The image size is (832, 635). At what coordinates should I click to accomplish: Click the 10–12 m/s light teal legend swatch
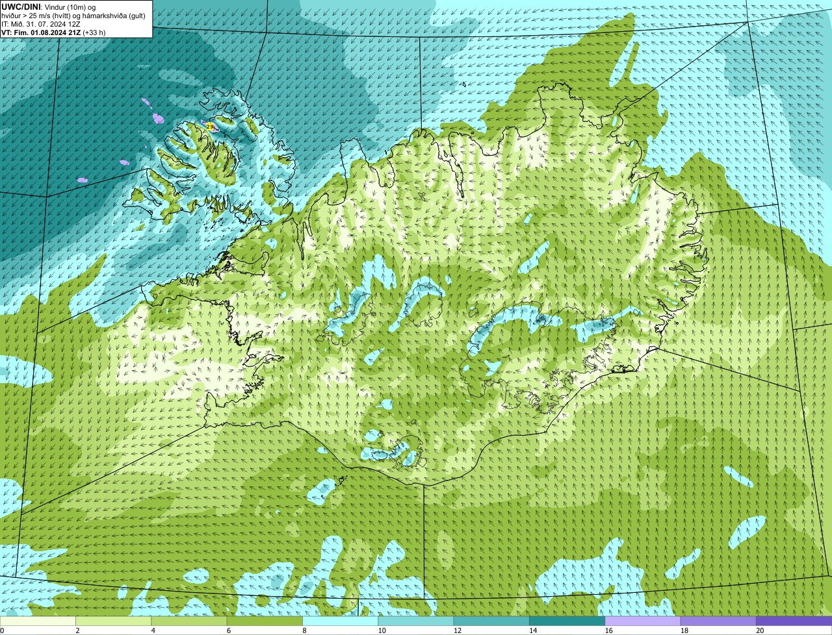click(416, 621)
